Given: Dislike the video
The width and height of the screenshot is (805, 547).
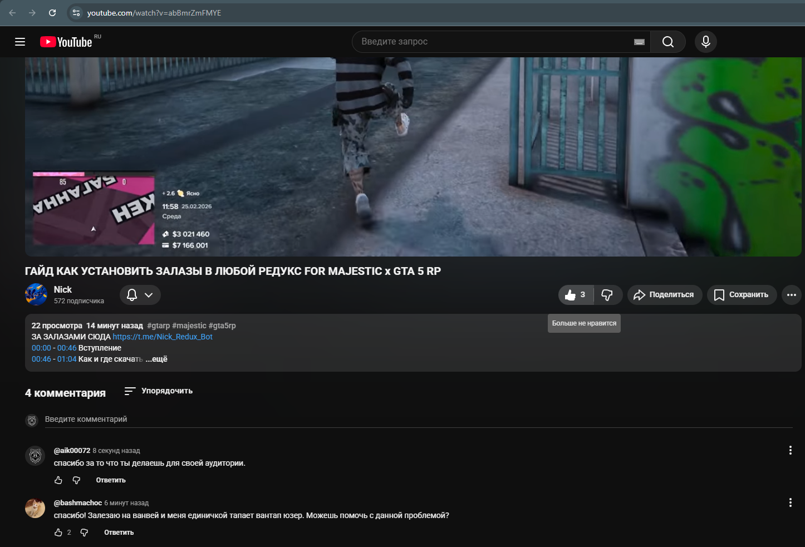Looking at the screenshot, I should pos(607,295).
